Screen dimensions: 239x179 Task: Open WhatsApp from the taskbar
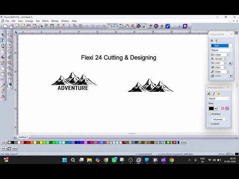tap(114, 160)
